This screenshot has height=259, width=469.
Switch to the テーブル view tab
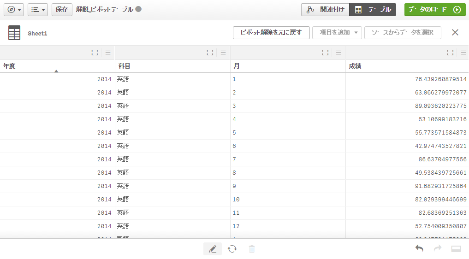pos(373,10)
